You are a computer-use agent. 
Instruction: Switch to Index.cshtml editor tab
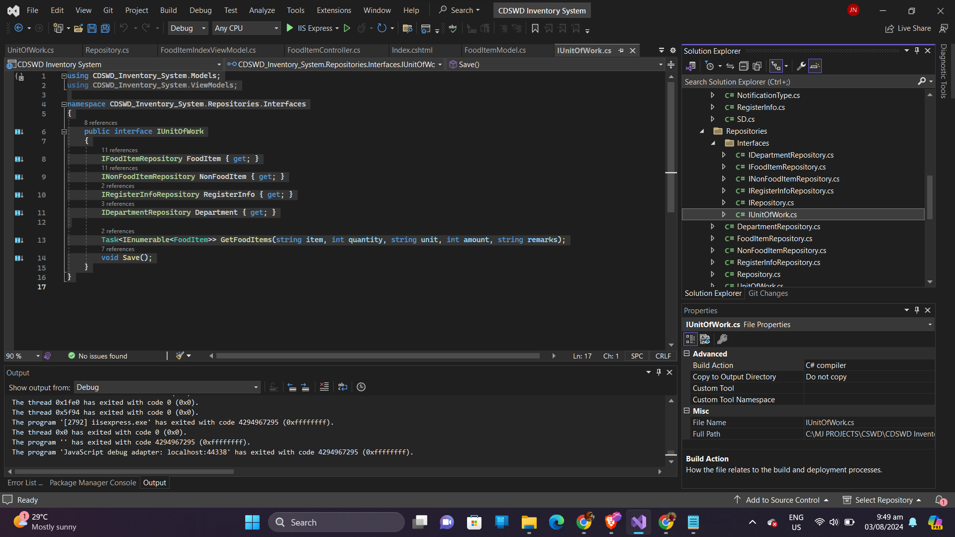pyautogui.click(x=412, y=50)
